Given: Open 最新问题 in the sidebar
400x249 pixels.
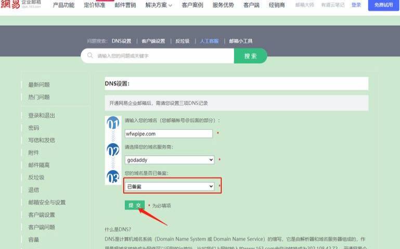Looking at the screenshot, I should 39,85.
